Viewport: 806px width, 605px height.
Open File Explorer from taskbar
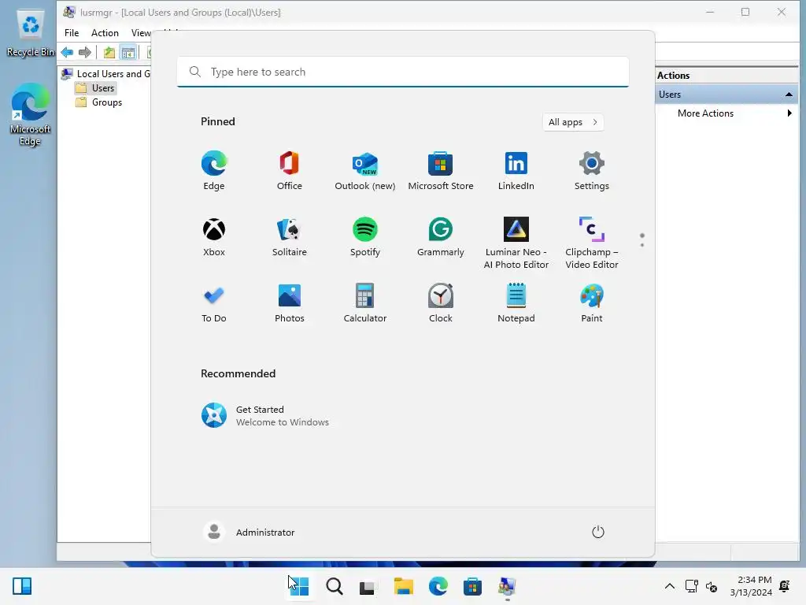(x=404, y=586)
